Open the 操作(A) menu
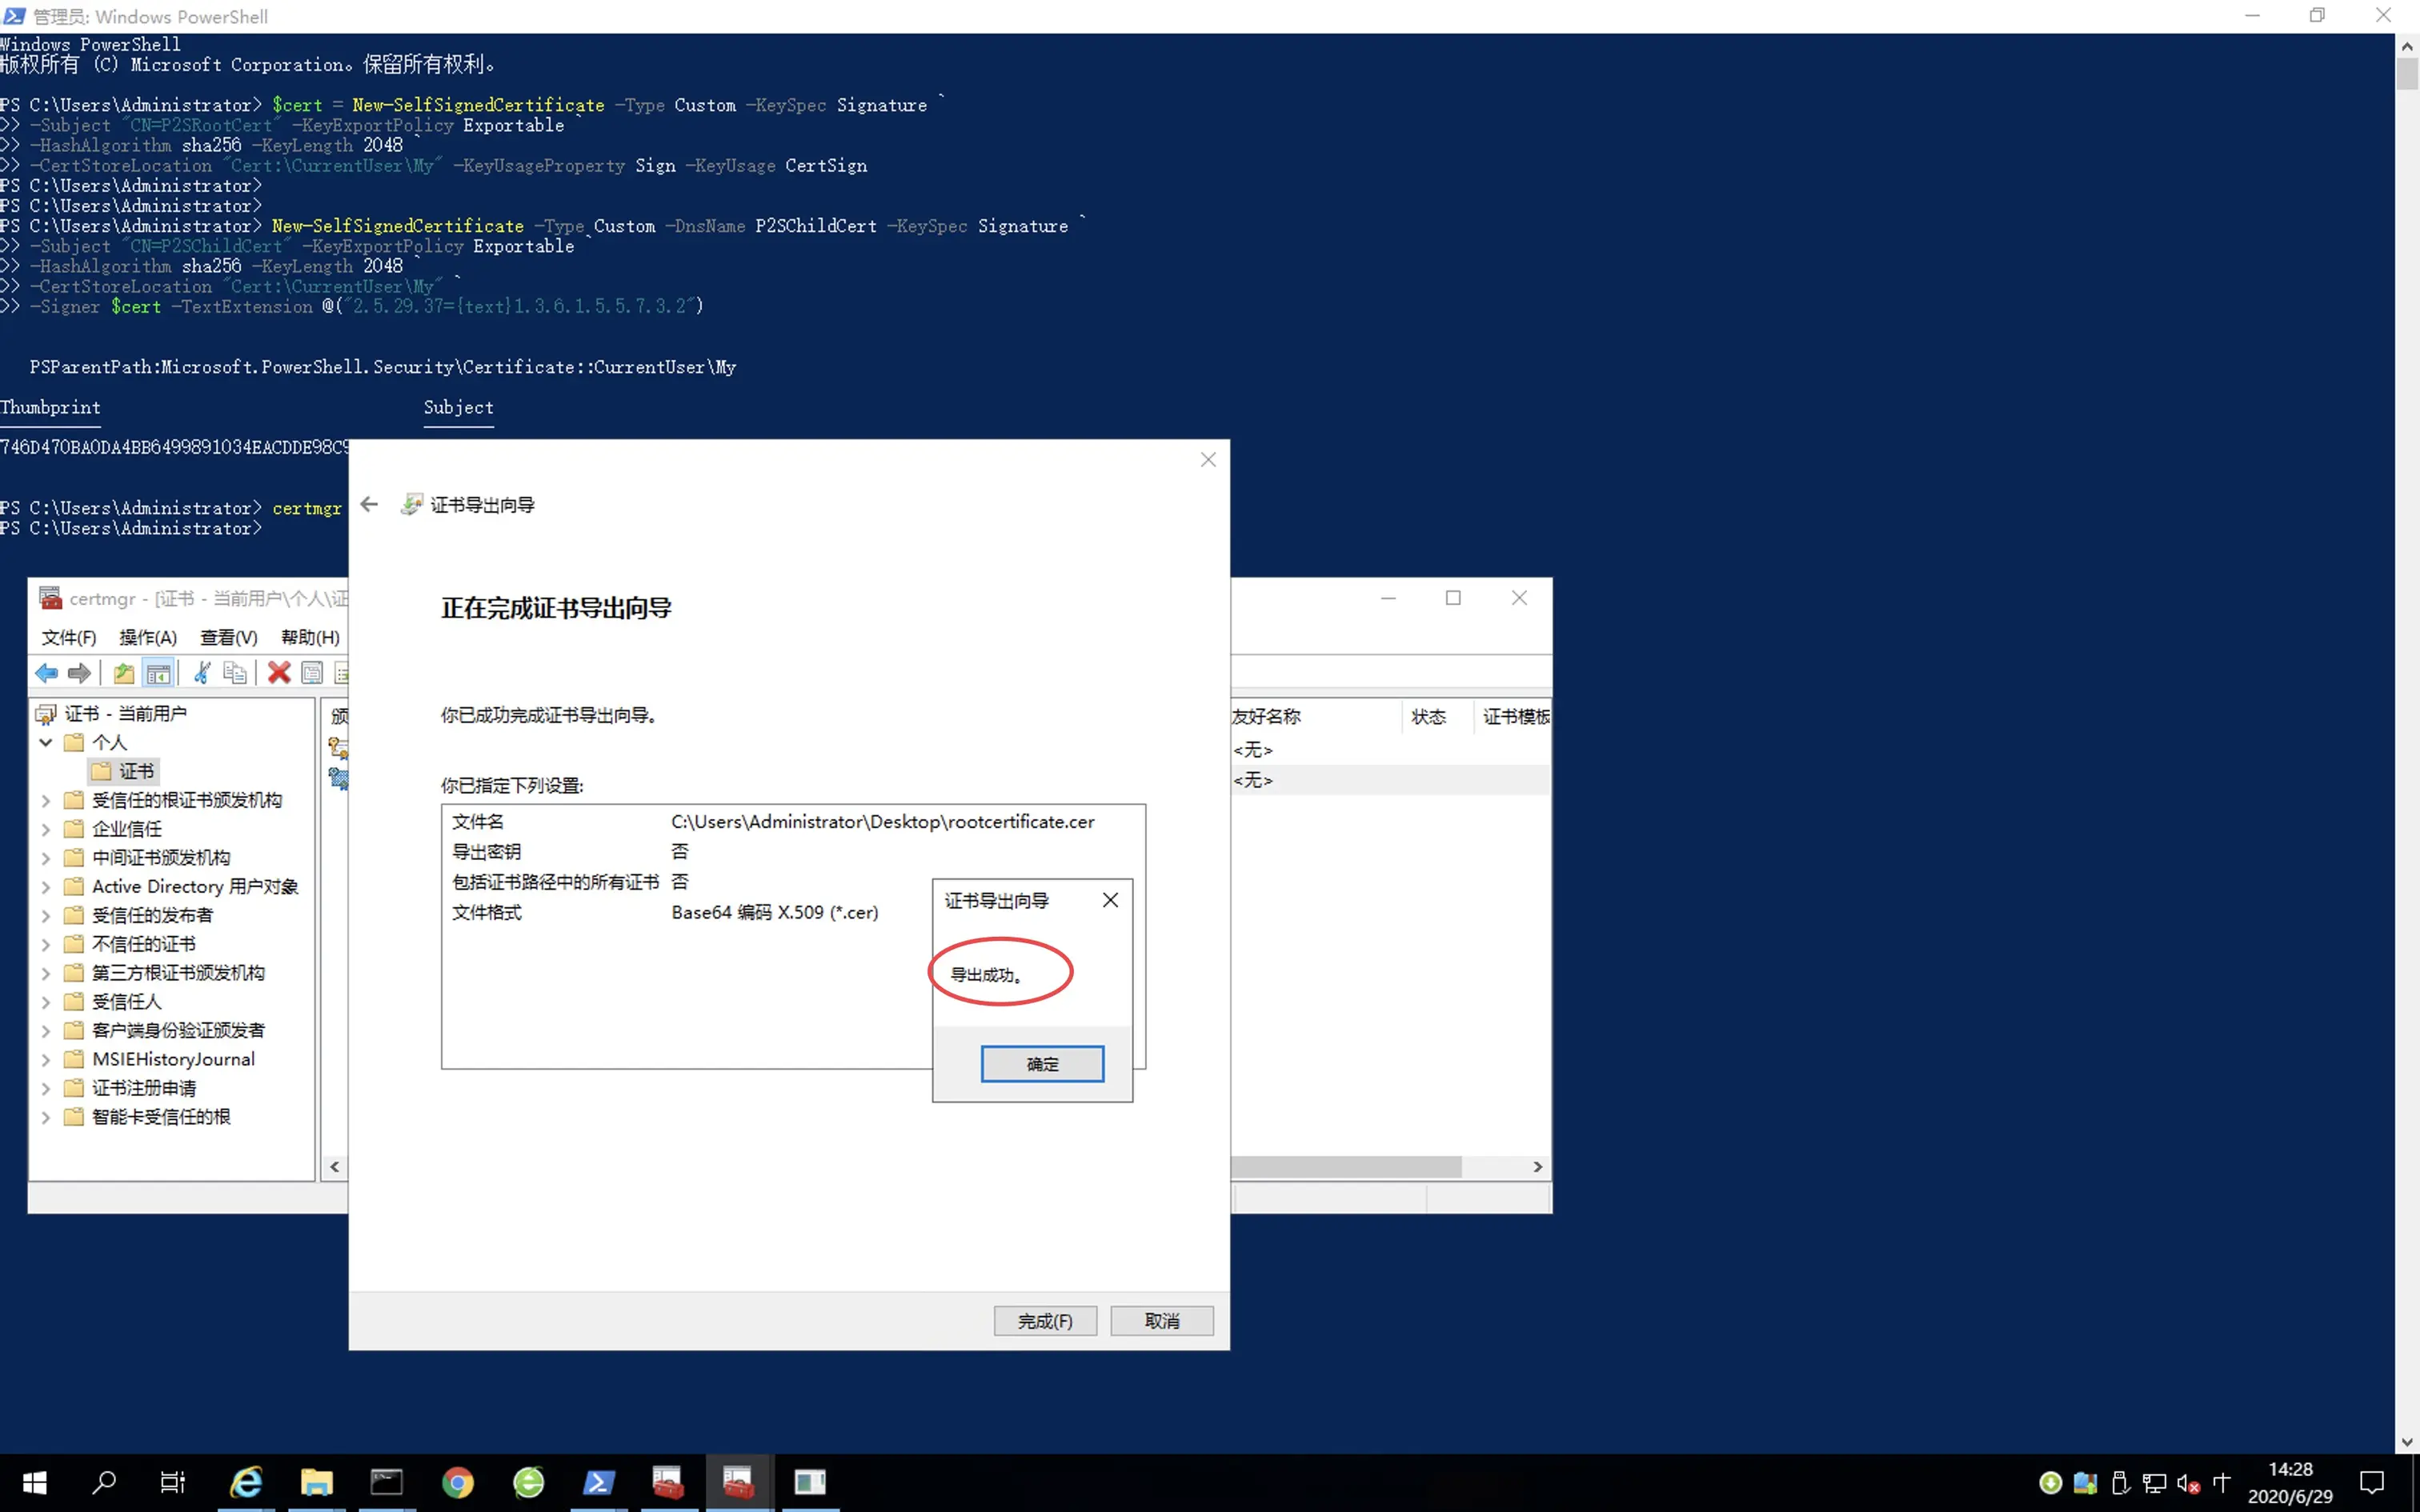Image resolution: width=2420 pixels, height=1512 pixels. point(148,637)
